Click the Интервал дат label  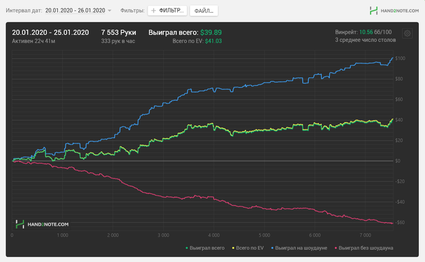click(x=24, y=10)
